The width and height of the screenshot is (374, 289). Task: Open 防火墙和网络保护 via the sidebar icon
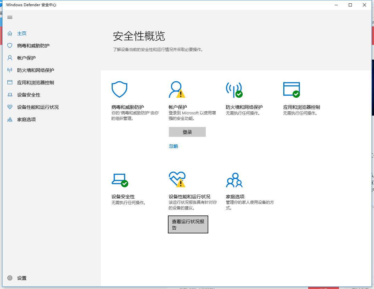[10, 70]
